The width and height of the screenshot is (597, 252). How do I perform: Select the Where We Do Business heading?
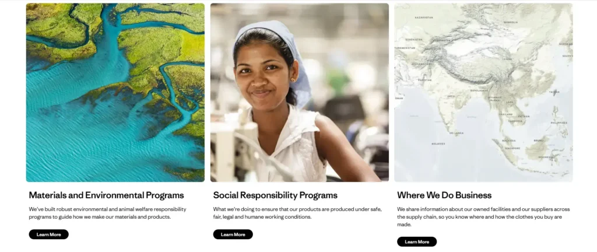coord(444,195)
